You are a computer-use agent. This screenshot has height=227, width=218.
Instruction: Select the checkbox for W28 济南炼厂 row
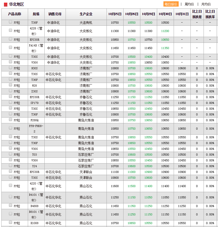[10, 85]
